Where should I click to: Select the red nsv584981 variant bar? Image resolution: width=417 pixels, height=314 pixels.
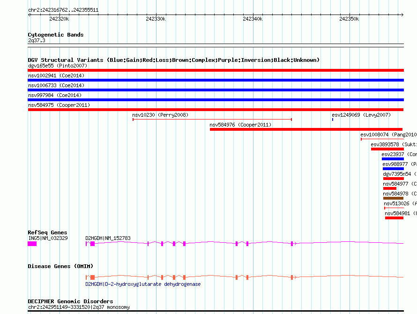394,218
